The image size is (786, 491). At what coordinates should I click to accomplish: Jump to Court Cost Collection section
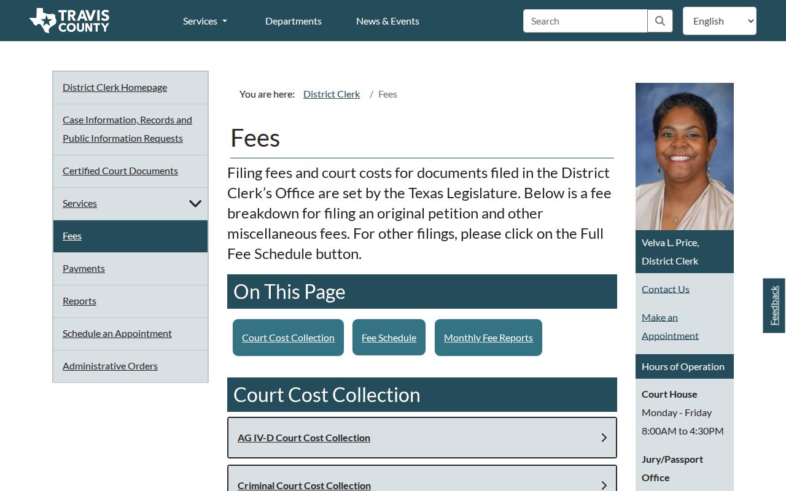[x=288, y=338]
